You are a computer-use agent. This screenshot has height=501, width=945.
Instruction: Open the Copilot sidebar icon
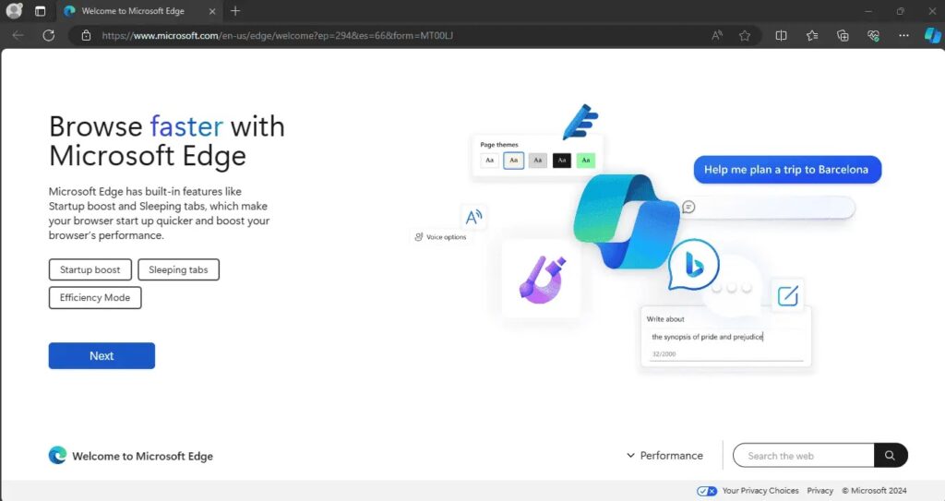point(932,36)
